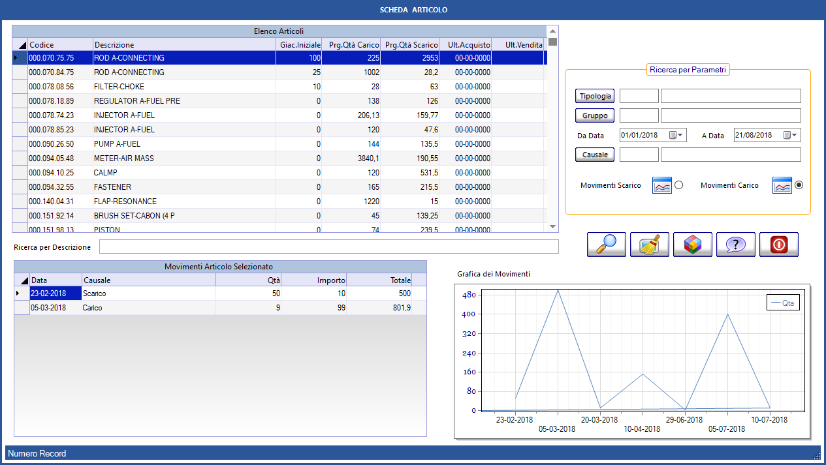Open help via the question mark icon
Viewport: 826px width, 465px height.
pyautogui.click(x=735, y=245)
